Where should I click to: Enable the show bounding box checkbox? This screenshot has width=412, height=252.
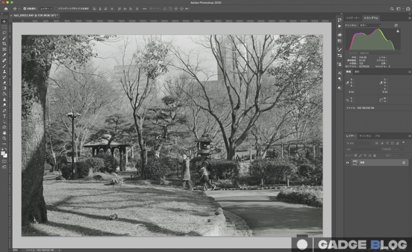pos(56,8)
